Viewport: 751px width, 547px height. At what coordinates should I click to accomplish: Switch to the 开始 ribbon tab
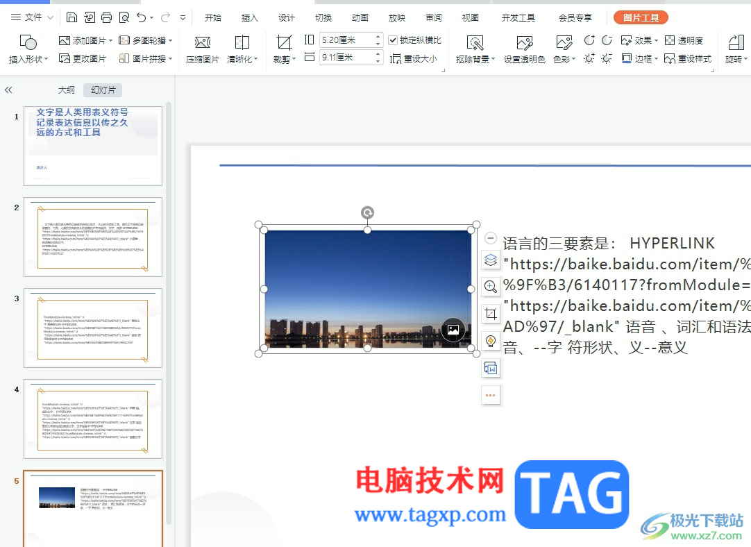coord(212,18)
